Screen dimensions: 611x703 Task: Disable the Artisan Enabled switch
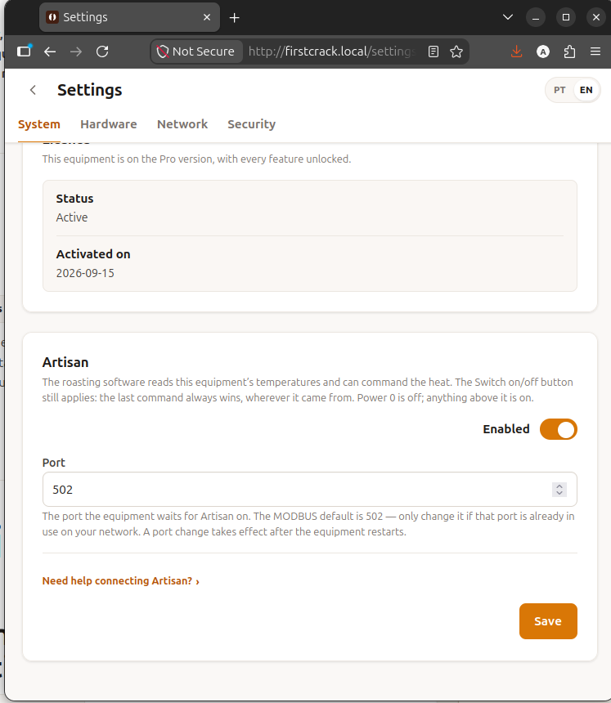coord(558,429)
